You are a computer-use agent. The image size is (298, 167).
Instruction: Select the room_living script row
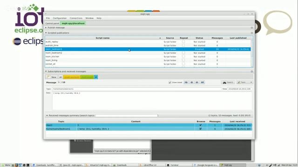(148, 60)
